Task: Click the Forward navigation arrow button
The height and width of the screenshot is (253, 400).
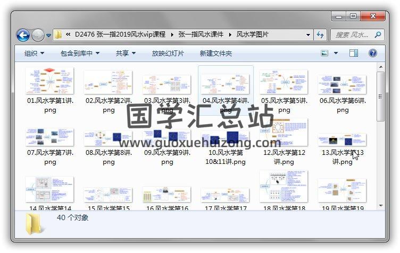Action: (x=38, y=36)
